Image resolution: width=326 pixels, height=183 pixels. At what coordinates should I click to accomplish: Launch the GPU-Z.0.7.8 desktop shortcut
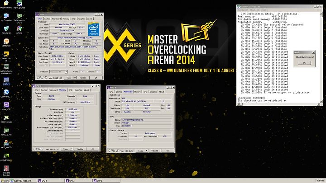(6, 131)
